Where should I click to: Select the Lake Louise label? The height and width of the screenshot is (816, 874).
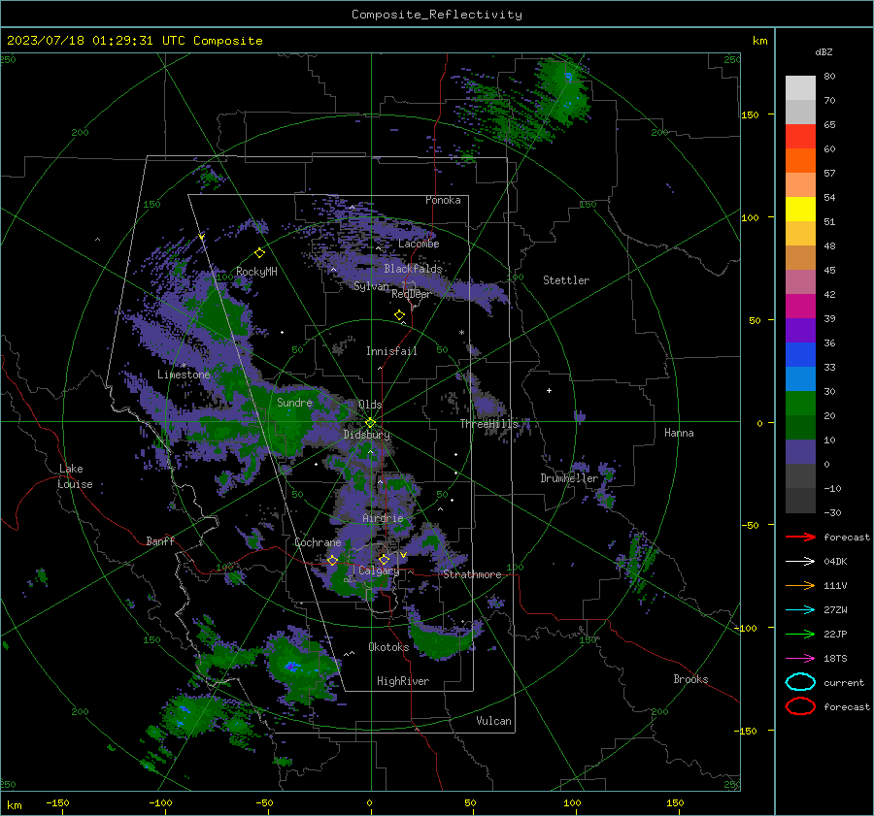point(75,476)
